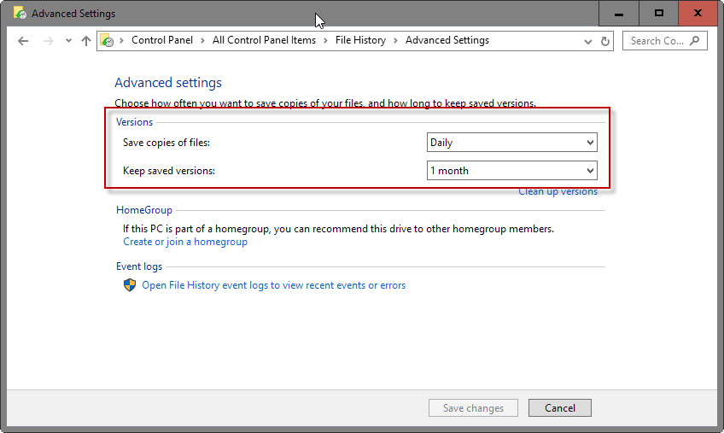Close the Advanced Settings window
This screenshot has height=433, width=724.
(x=698, y=14)
